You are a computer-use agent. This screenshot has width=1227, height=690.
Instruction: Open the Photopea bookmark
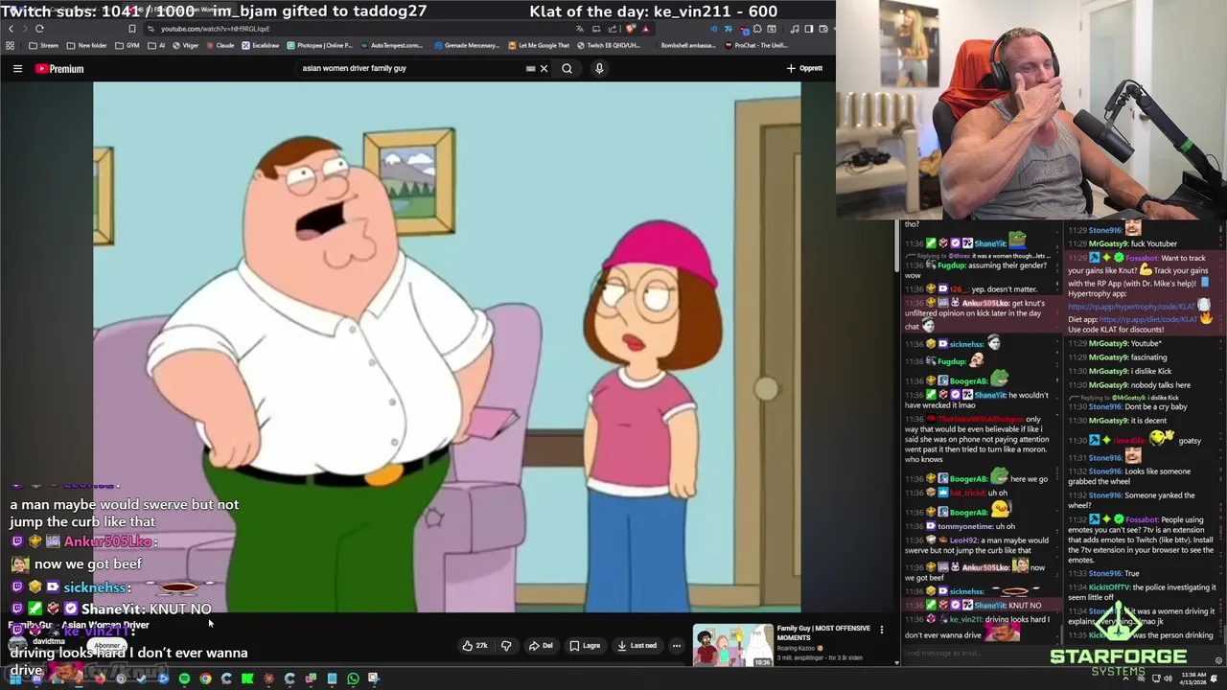[x=319, y=45]
